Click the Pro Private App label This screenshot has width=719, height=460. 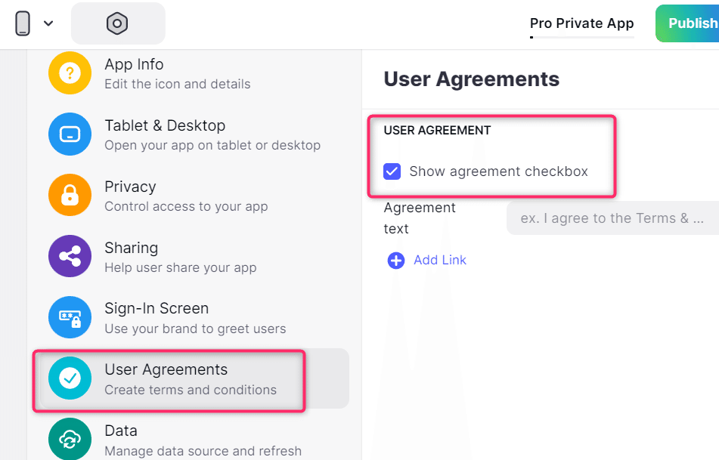coord(581,23)
